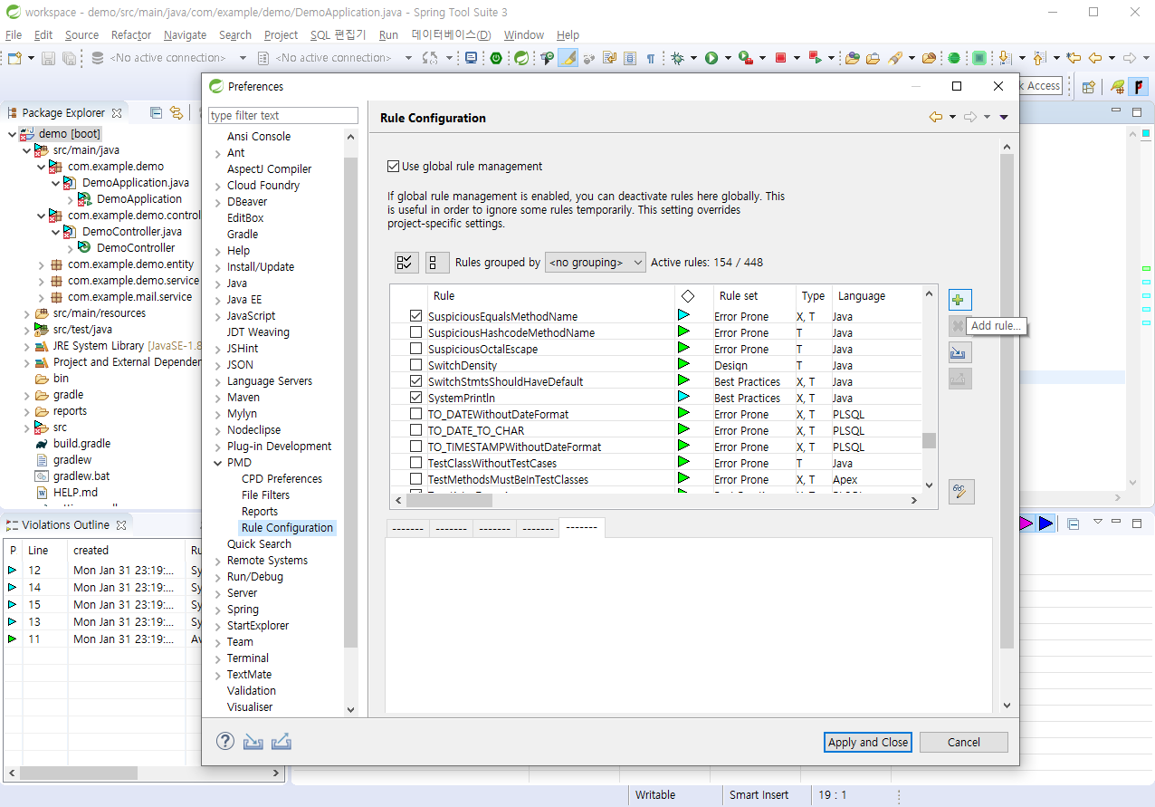Click the red Stop toolbar icon
1155x807 pixels.
point(780,58)
